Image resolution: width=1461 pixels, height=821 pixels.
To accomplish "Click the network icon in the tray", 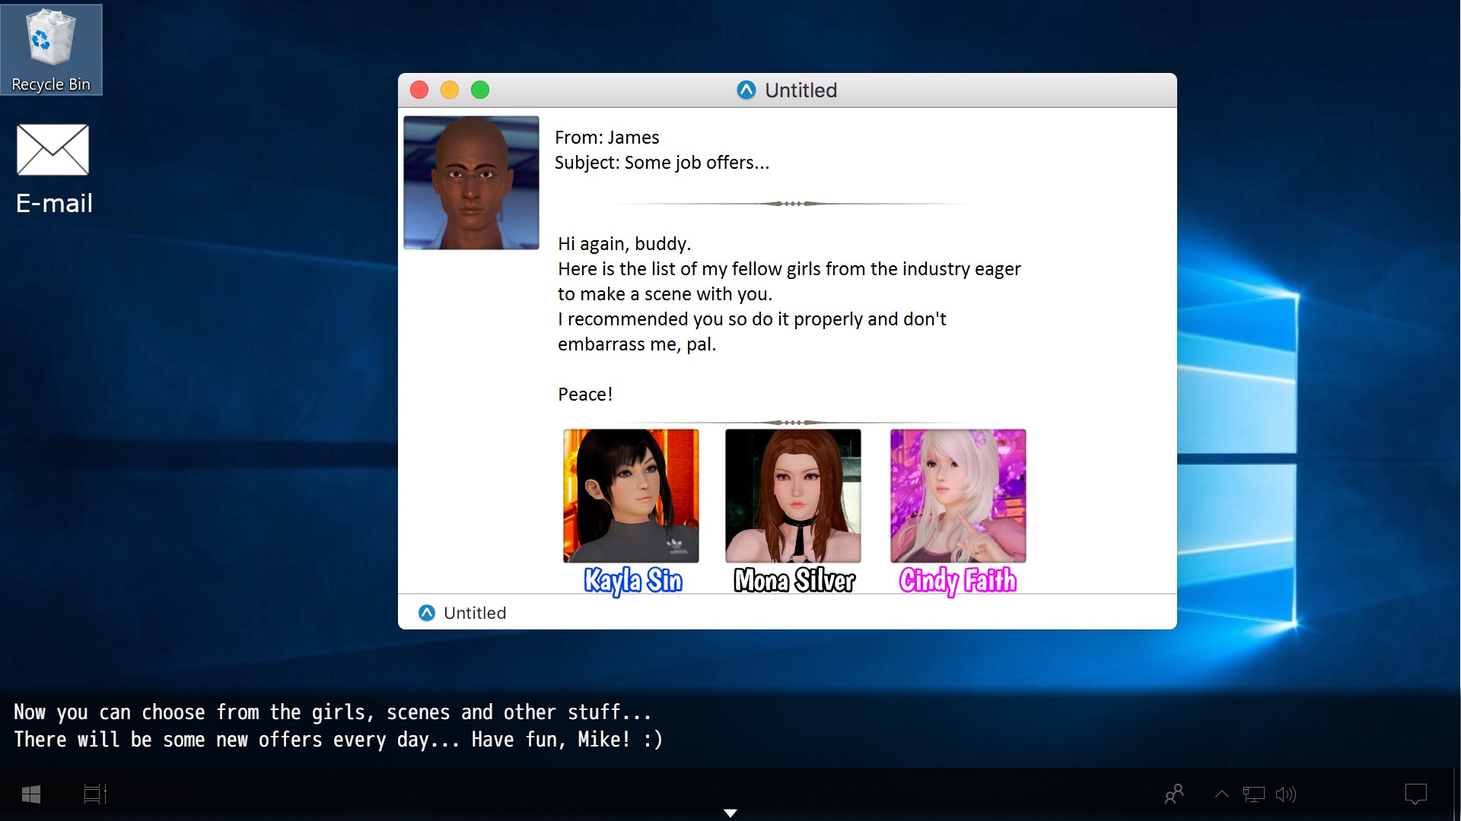I will coord(1254,794).
